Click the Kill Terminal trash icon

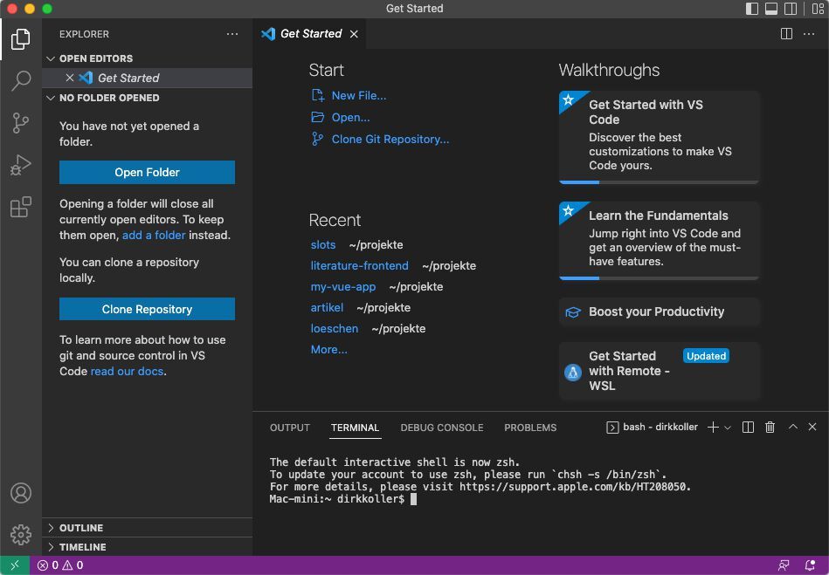770,428
